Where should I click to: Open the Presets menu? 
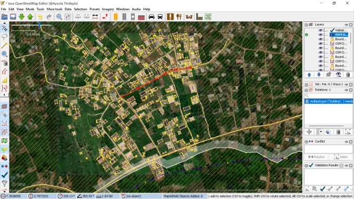tap(95, 9)
